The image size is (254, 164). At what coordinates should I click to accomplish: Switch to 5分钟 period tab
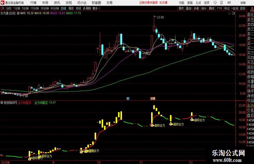click(x=25, y=8)
